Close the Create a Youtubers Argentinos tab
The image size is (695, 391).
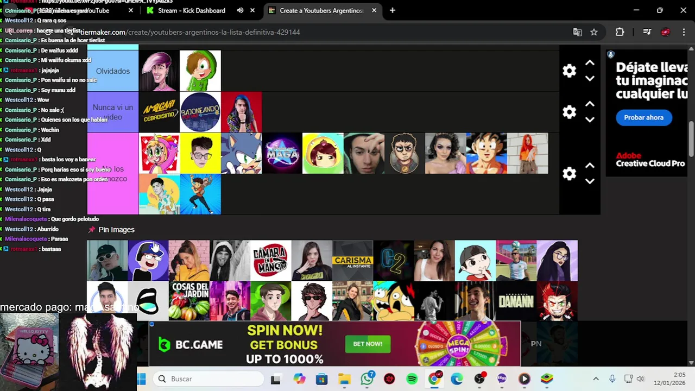[374, 10]
